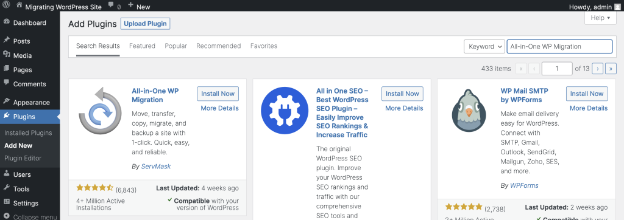Viewport: 624px width, 220px height.
Task: Open All in One SEO title link
Action: pyautogui.click(x=342, y=113)
